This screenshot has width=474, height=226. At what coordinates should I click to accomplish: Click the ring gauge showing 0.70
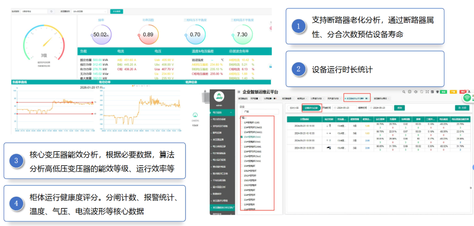pyautogui.click(x=195, y=35)
